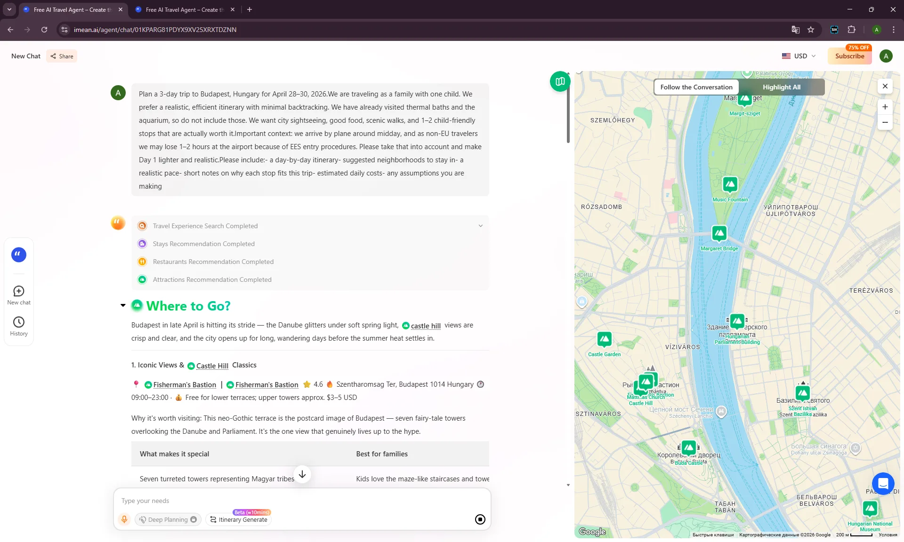Open the browser tab search dropdown
Screen dimensions: 904x542
point(9,9)
